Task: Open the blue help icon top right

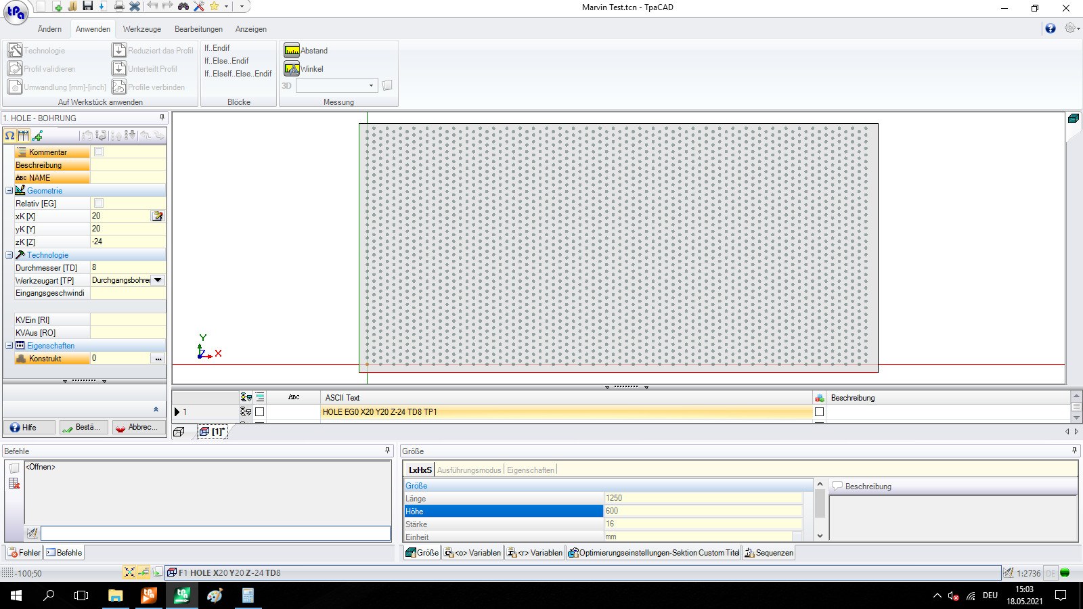Action: [1050, 28]
